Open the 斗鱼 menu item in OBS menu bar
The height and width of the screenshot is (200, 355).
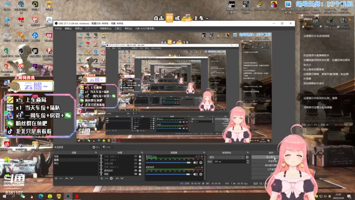click(145, 28)
